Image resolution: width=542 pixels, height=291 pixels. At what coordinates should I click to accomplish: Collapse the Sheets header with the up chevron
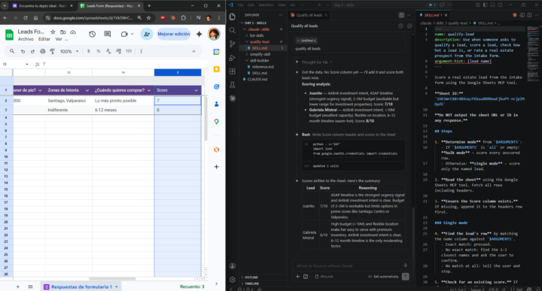[x=193, y=51]
